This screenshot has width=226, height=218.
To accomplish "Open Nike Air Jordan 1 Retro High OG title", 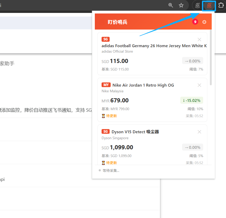I will pos(143,85).
